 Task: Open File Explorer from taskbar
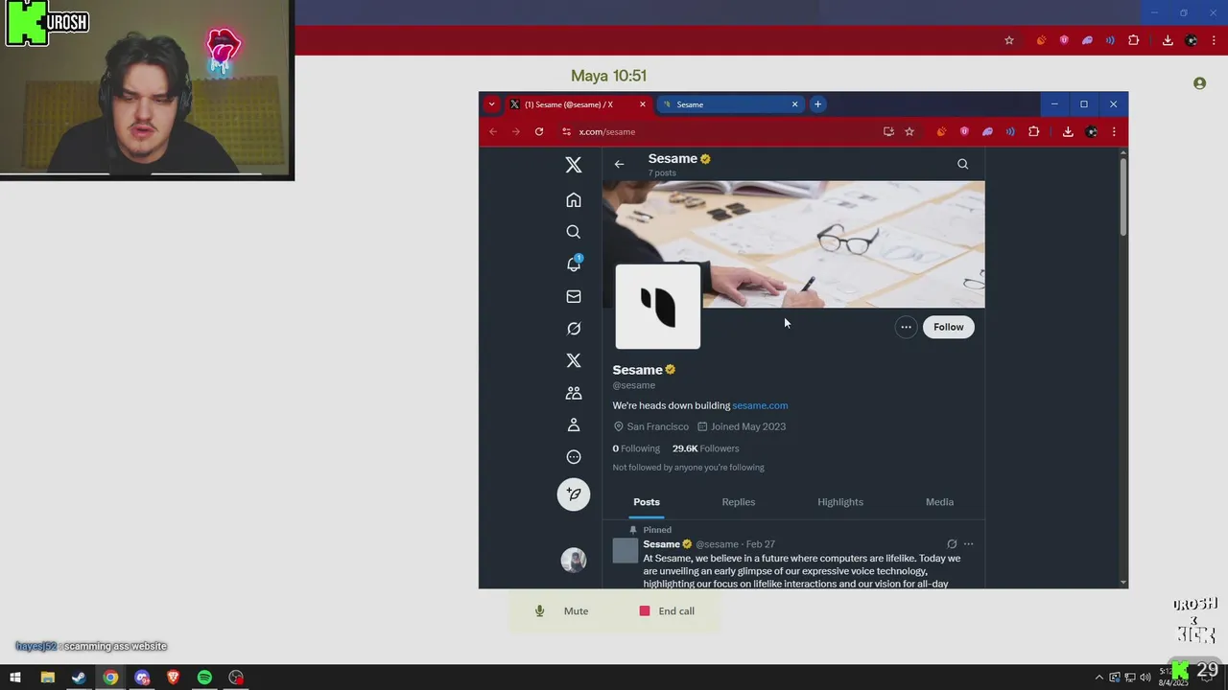pyautogui.click(x=47, y=678)
